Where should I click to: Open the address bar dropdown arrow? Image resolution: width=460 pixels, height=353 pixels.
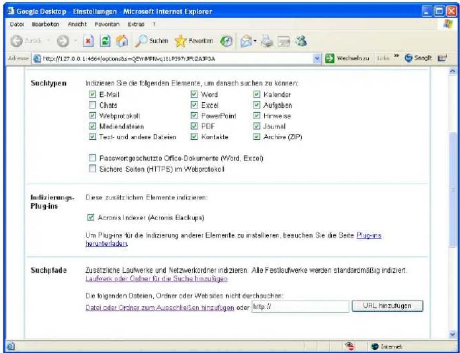[x=317, y=58]
